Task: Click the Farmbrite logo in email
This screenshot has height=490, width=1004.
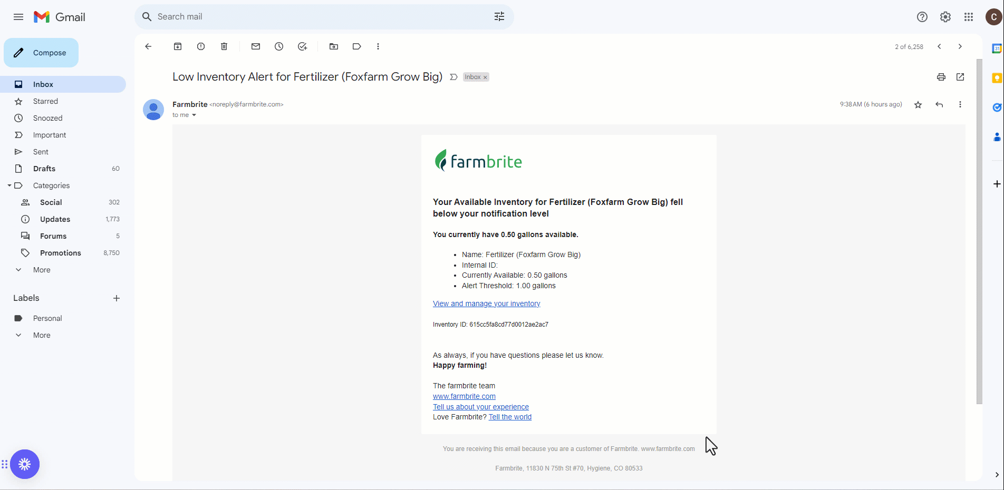Action: 478,161
